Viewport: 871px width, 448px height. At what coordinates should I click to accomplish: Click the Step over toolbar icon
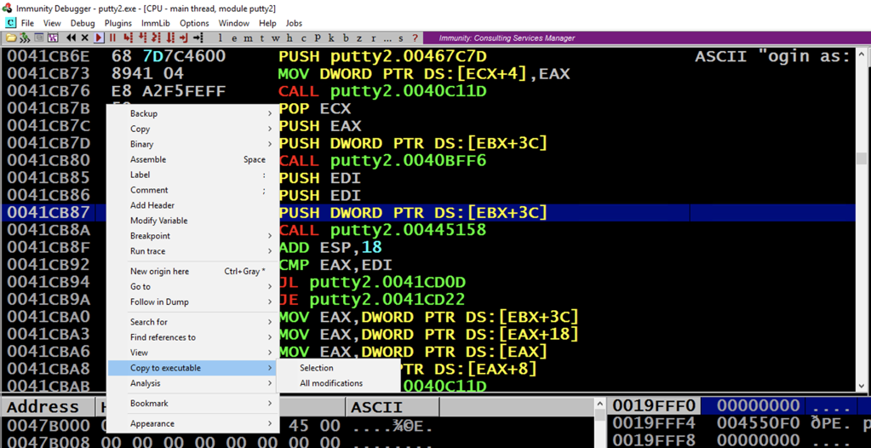coord(142,37)
